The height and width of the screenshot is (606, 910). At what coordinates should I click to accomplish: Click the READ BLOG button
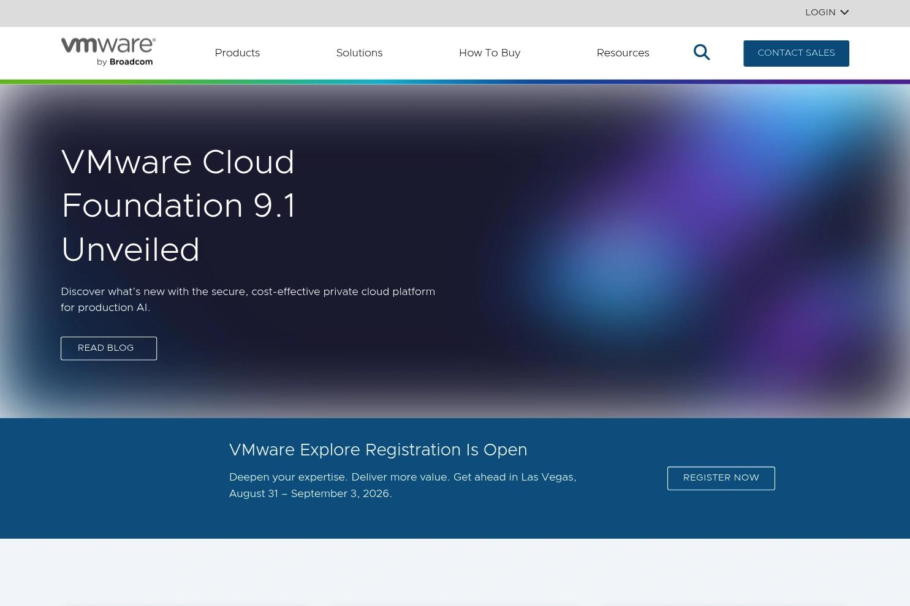point(108,348)
